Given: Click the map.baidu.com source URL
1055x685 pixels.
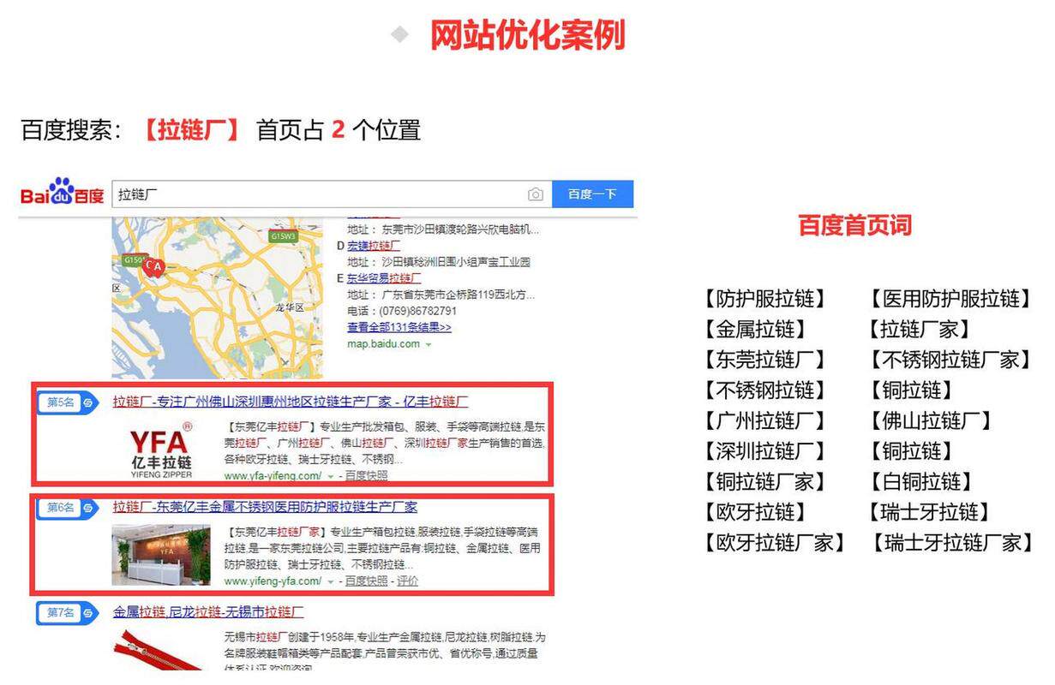Looking at the screenshot, I should [x=383, y=343].
